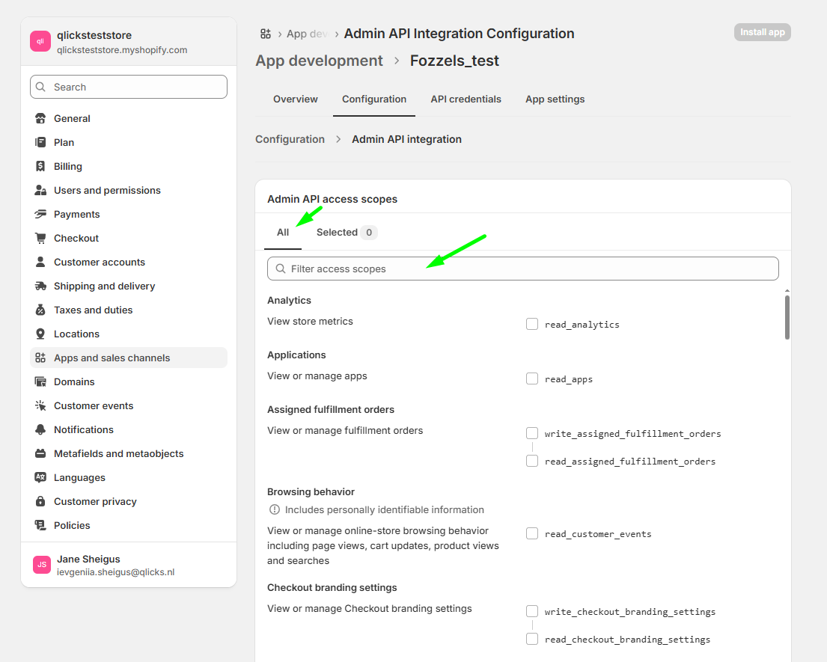Click the Customer privacy lock icon
The height and width of the screenshot is (662, 827).
(40, 502)
